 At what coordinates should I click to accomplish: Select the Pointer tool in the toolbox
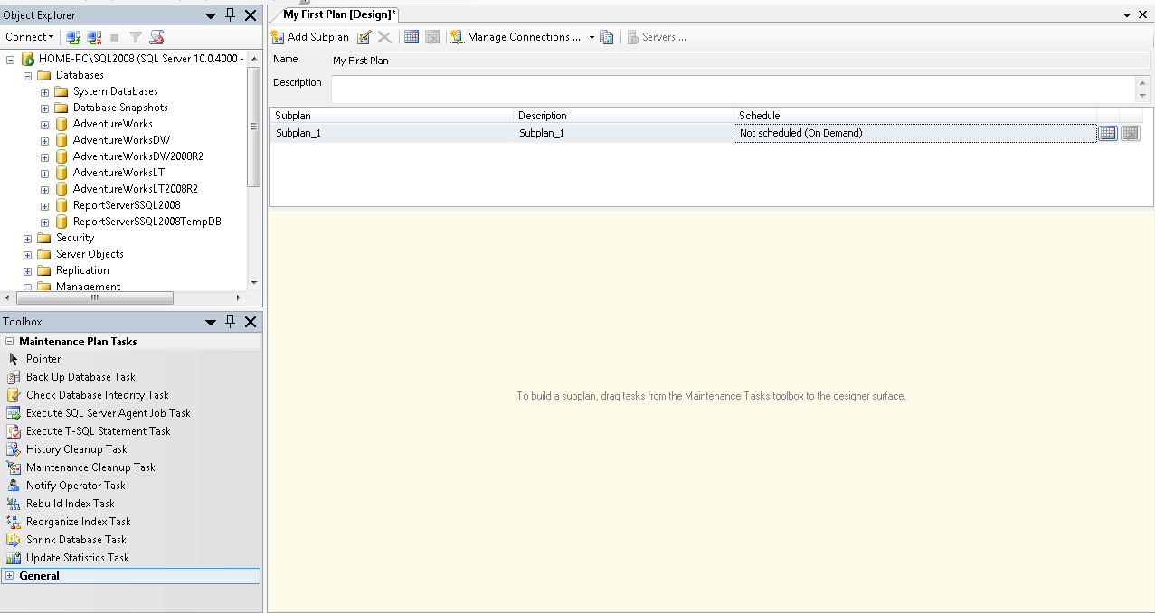tap(43, 358)
